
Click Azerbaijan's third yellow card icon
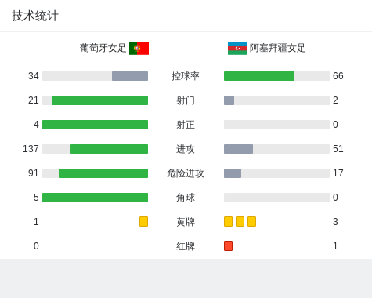point(251,221)
